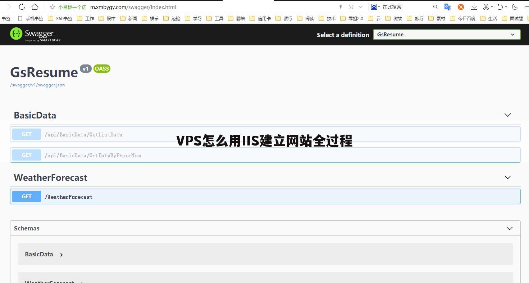Open the 今日百度 bookmark folder icon
This screenshot has height=283, width=529.
(x=453, y=18)
